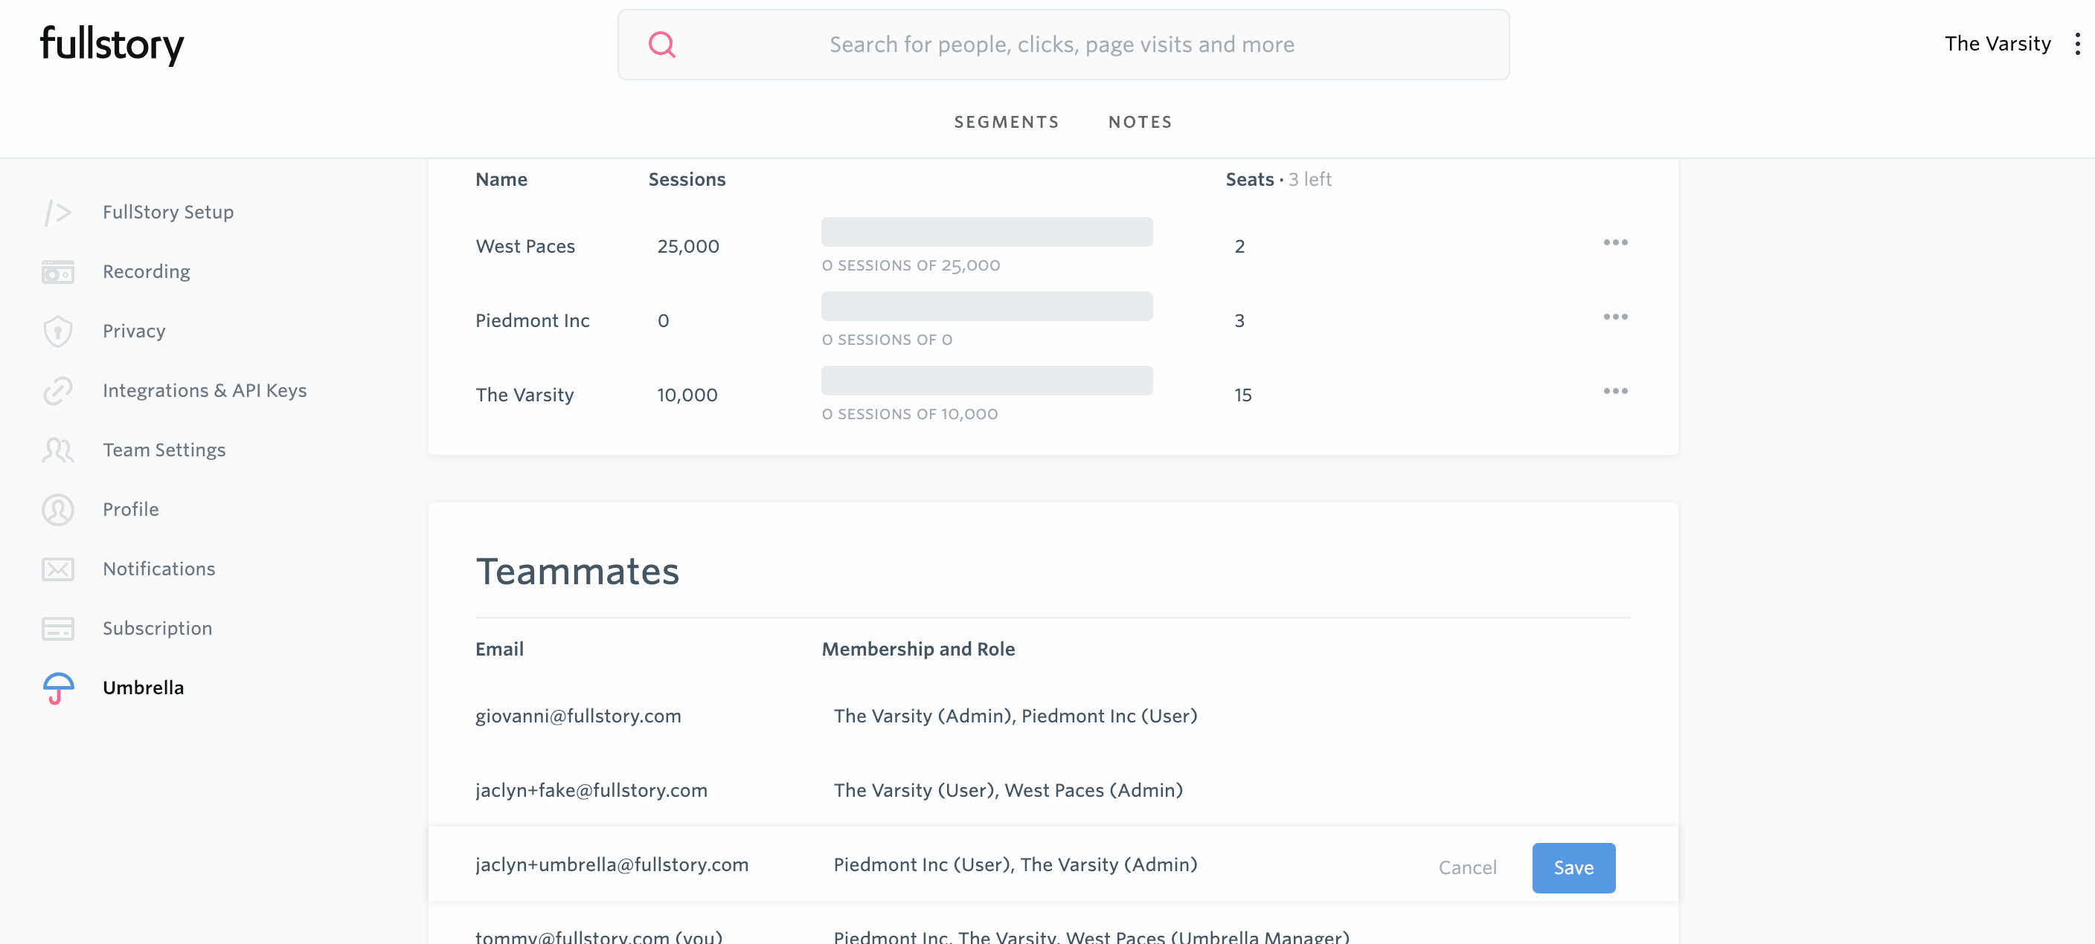View the Subscription page
Image resolution: width=2095 pixels, height=944 pixels.
pos(158,628)
